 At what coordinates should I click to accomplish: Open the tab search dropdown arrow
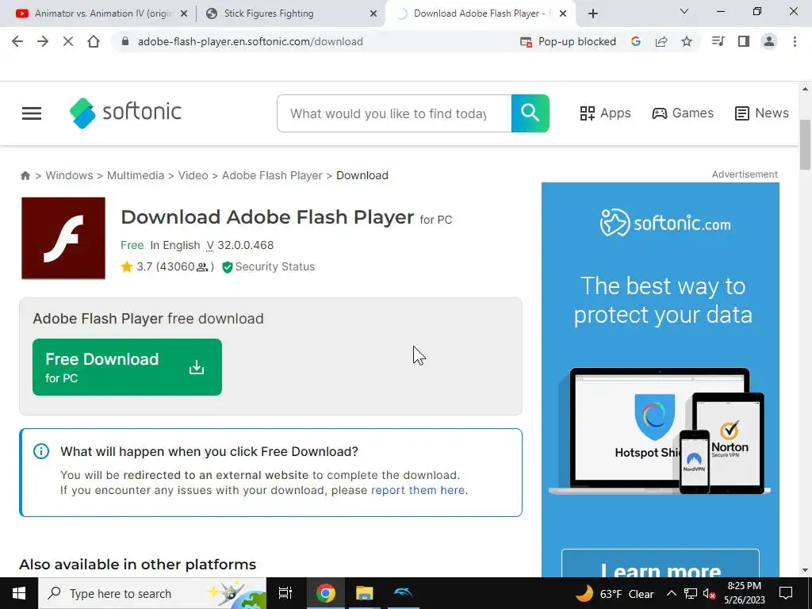click(x=684, y=11)
